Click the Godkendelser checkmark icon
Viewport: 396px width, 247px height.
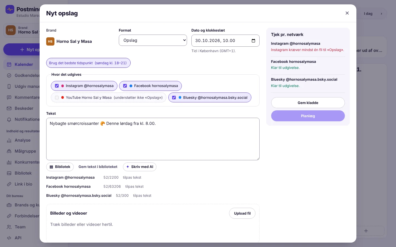pyautogui.click(x=9, y=75)
